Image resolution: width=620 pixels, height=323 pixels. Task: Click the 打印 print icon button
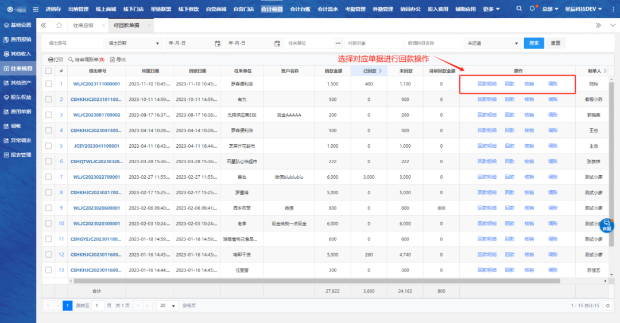[x=55, y=60]
